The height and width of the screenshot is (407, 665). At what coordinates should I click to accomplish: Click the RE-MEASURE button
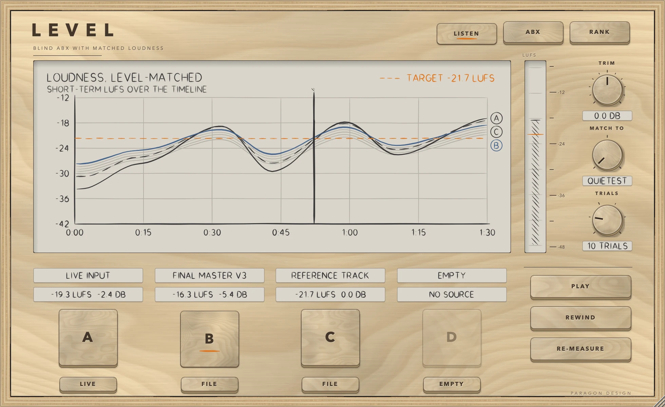click(581, 349)
